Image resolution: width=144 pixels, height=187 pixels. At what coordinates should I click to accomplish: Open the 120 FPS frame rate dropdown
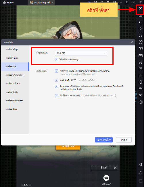81,53
